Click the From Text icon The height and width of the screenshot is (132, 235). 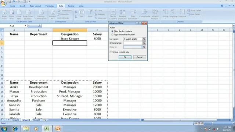pyautogui.click(x=19, y=14)
